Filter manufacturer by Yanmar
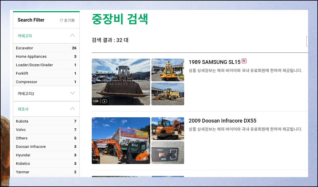The width and height of the screenshot is (318, 187). coord(46,172)
